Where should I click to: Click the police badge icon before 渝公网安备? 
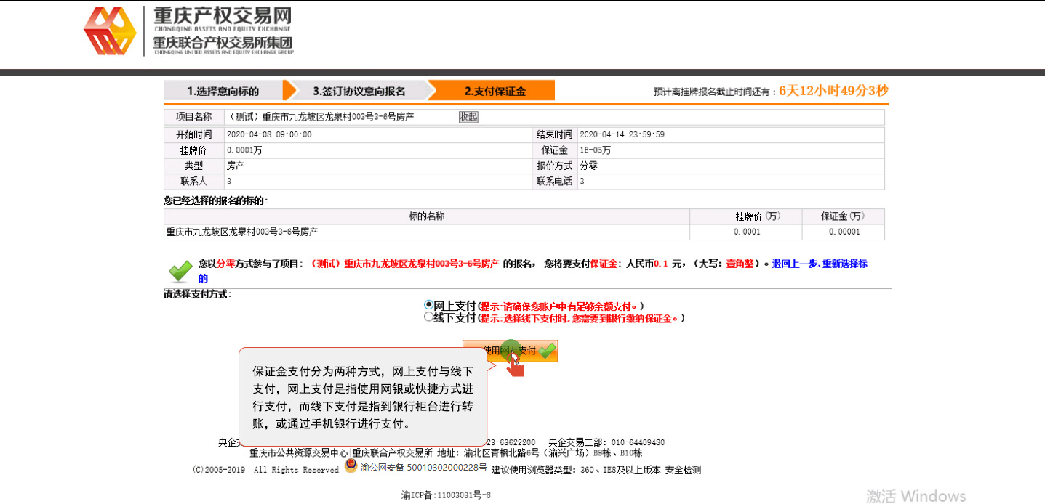click(x=351, y=466)
